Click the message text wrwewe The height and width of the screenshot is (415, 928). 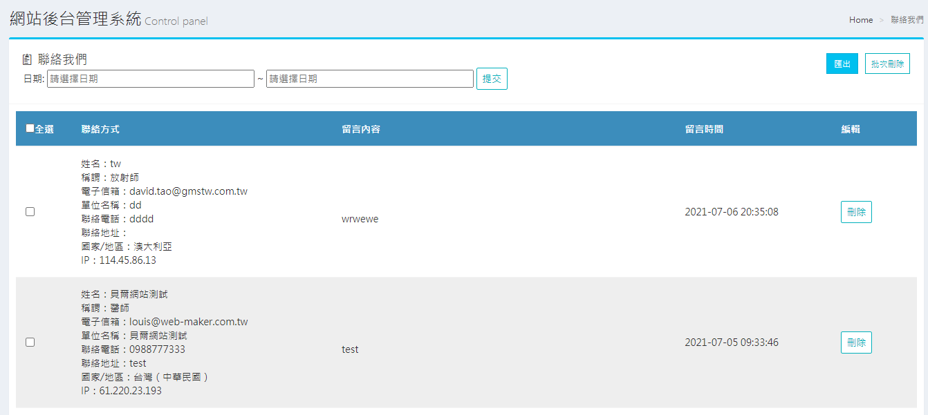click(360, 219)
